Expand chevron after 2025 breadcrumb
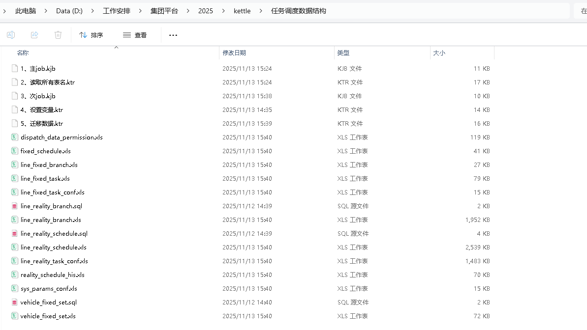The width and height of the screenshot is (587, 330). (223, 11)
